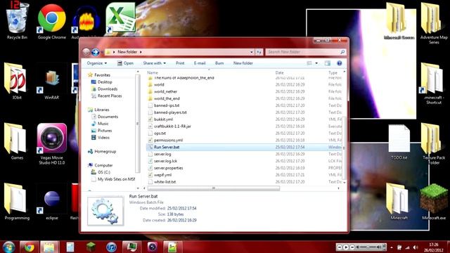Screen dimensions: 450x253
Task: Open the Audacity desktop shortcut
Action: coord(86,20)
